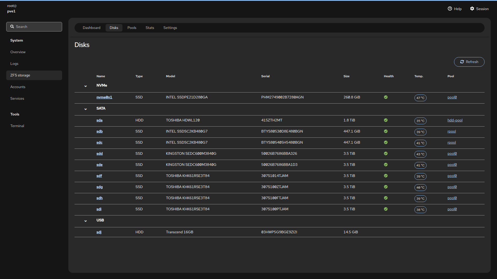This screenshot has width=497, height=279.
Task: Click the 47 °C temperature badge
Action: [420, 98]
